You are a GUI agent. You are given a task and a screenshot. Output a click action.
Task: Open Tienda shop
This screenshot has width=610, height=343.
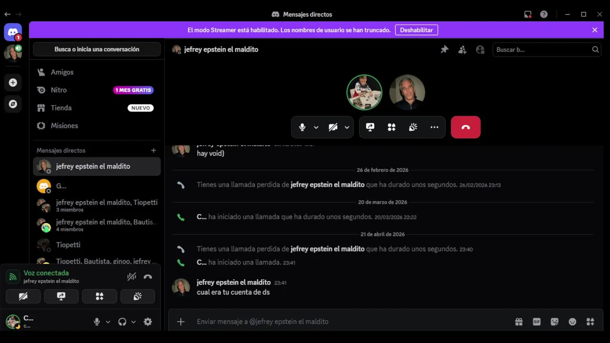[97, 108]
